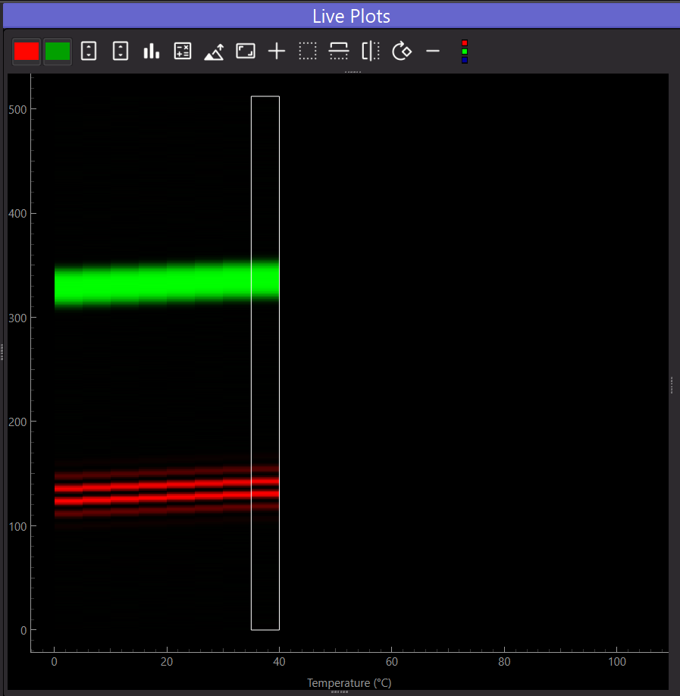Click the mountain image export icon
680x696 pixels.
pyautogui.click(x=214, y=52)
